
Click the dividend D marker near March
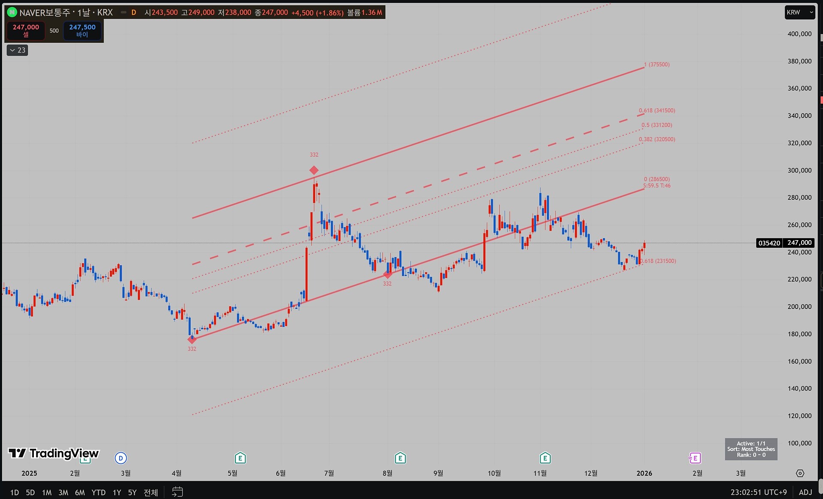pos(121,458)
